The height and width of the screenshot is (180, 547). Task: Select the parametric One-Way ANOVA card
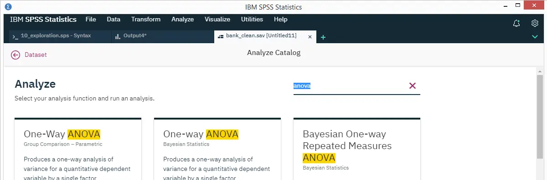click(78, 149)
